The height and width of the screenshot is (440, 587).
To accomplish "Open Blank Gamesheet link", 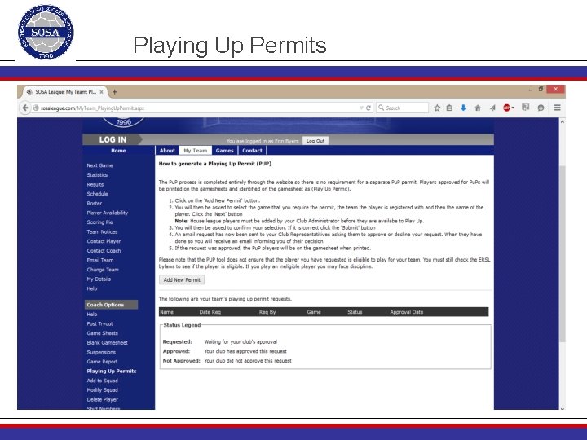I will pos(107,343).
